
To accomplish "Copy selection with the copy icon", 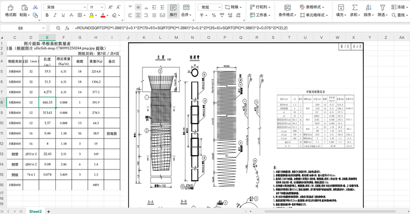I will pyautogui.click(x=35, y=15).
